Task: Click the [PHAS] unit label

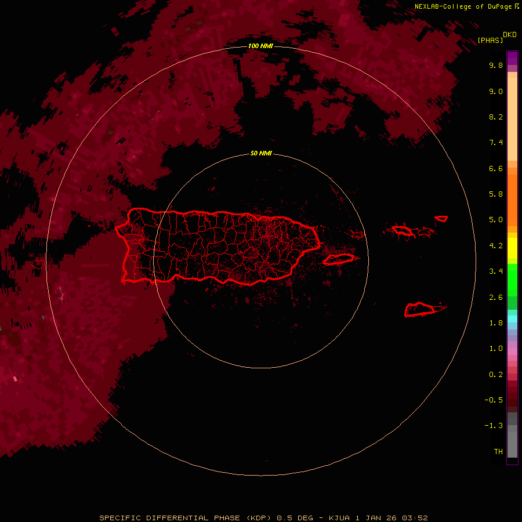Action: pos(490,41)
